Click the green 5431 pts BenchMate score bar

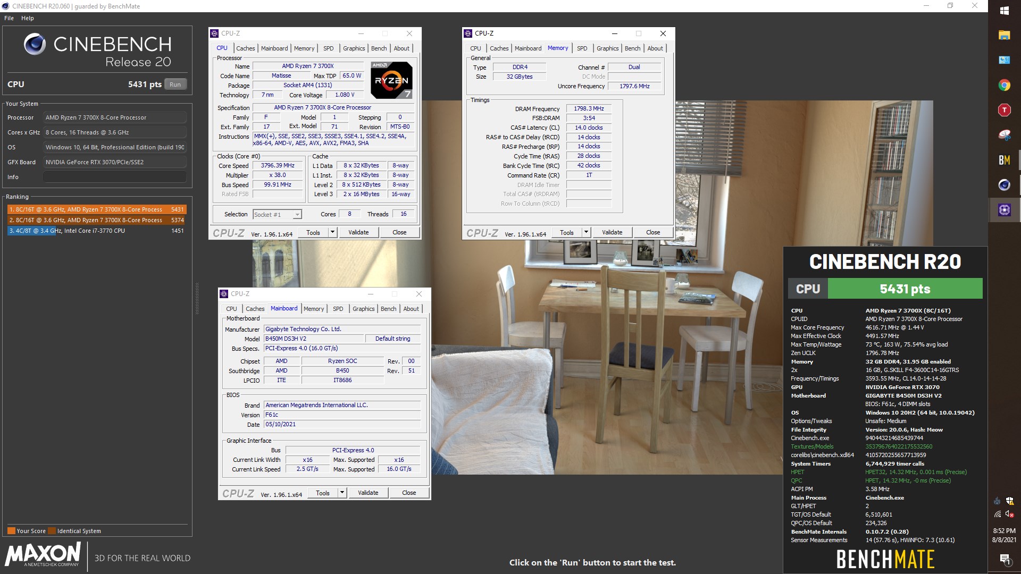point(905,289)
